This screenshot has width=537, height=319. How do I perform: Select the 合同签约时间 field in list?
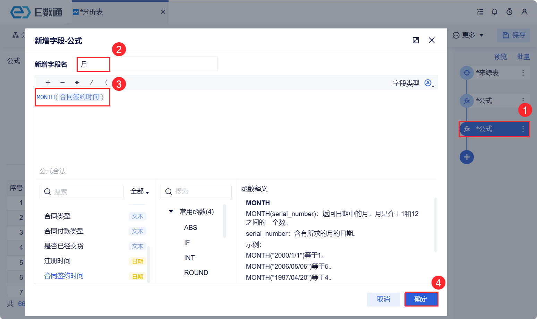(64, 276)
